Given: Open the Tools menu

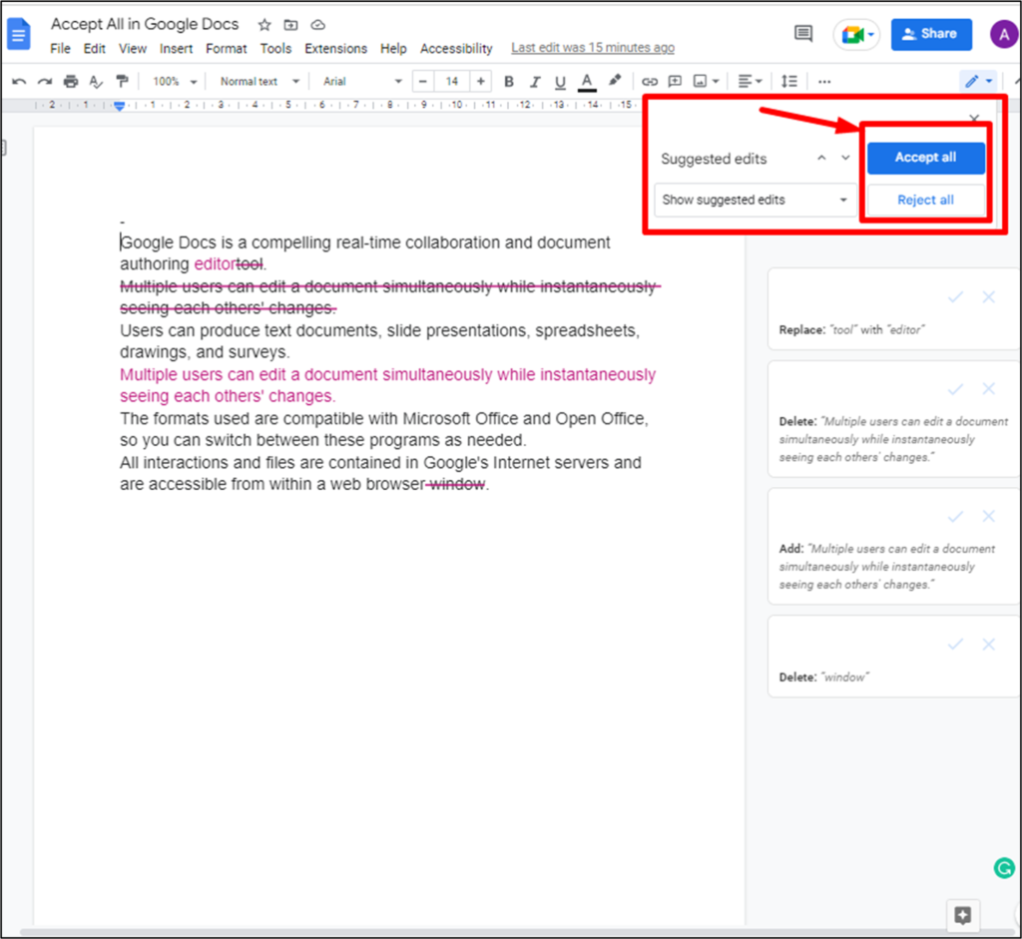Looking at the screenshot, I should (275, 48).
